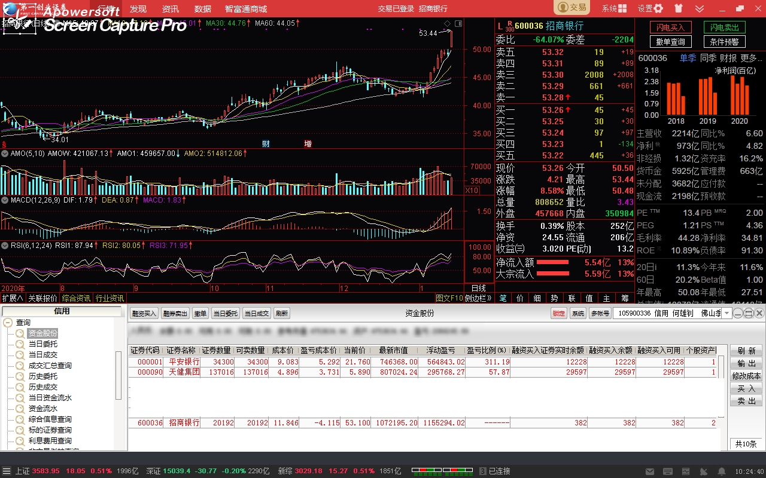Viewport: 766px width, 478px height.
Task: Open the 智富通商城 menu
Action: point(246,9)
